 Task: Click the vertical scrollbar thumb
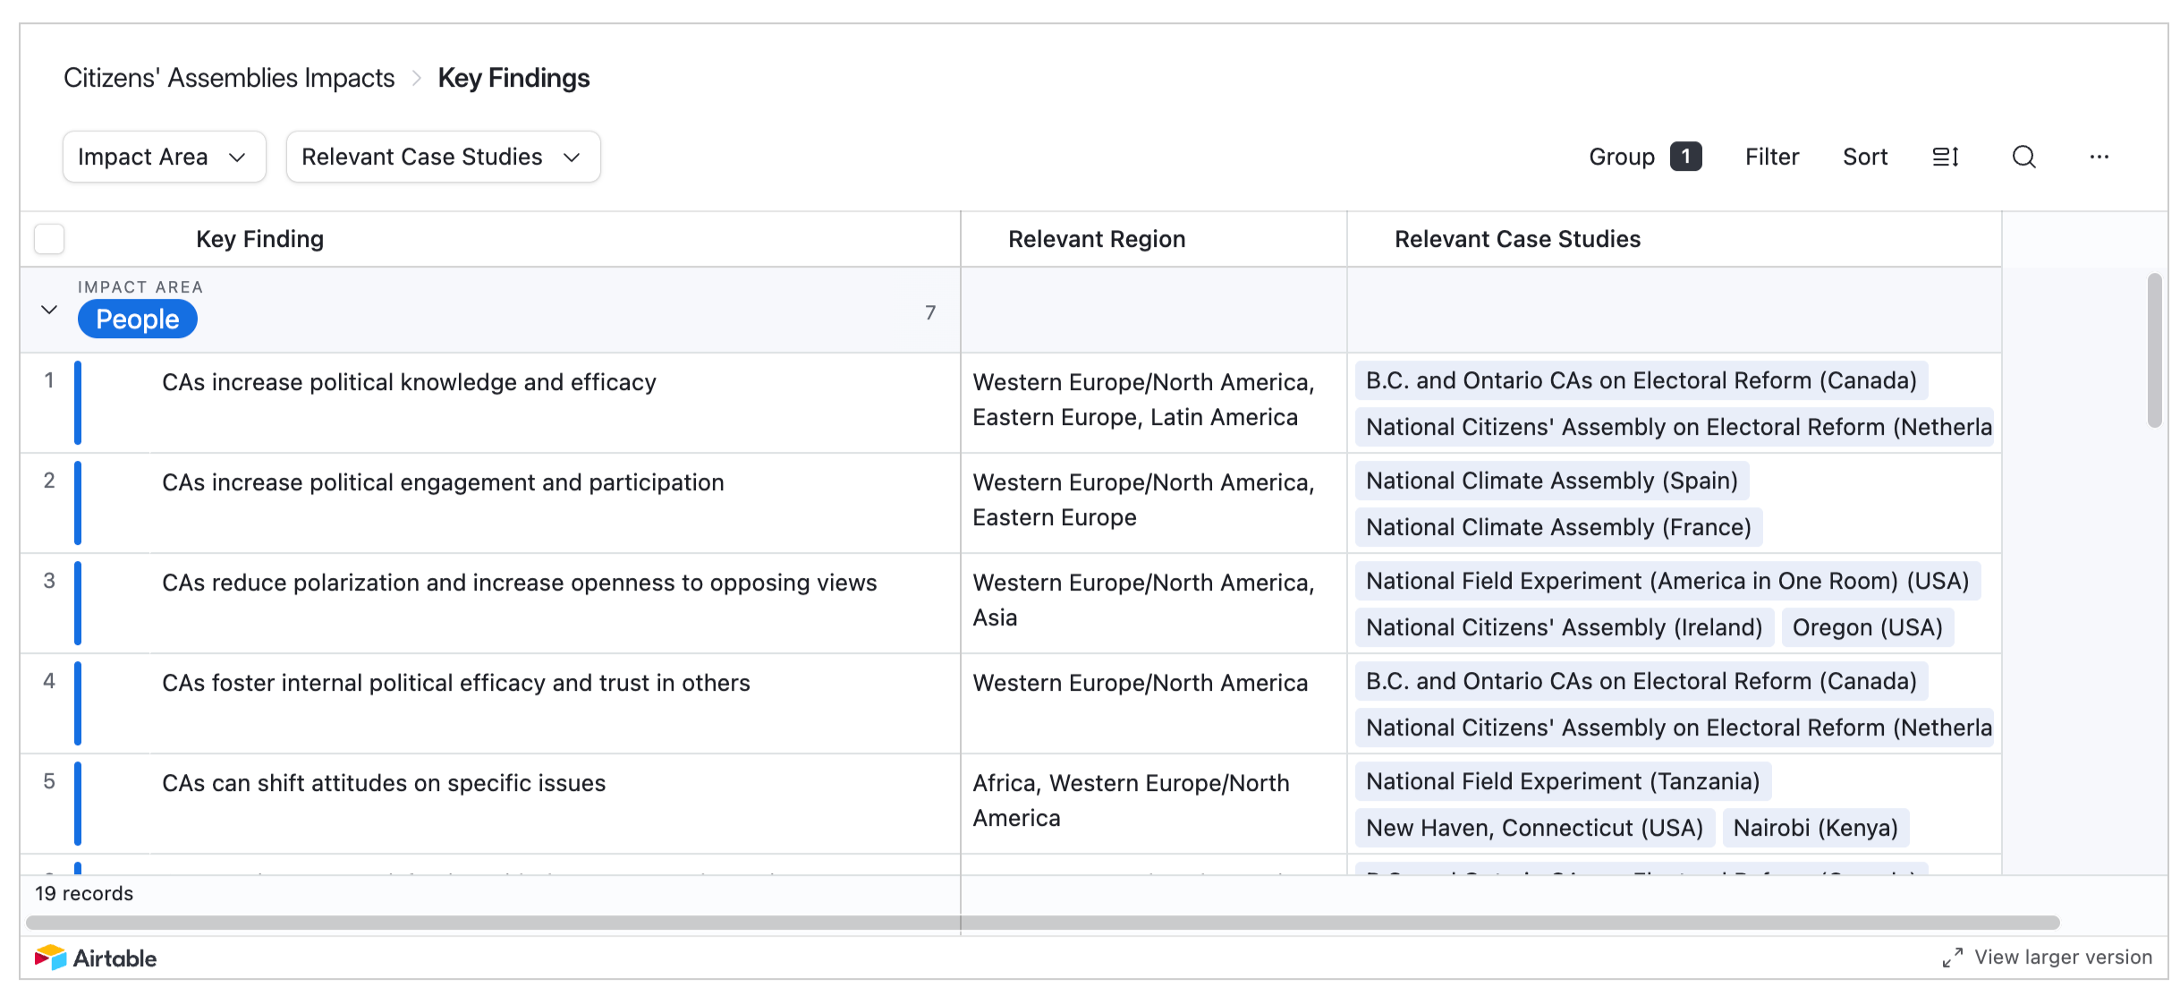tap(2154, 351)
